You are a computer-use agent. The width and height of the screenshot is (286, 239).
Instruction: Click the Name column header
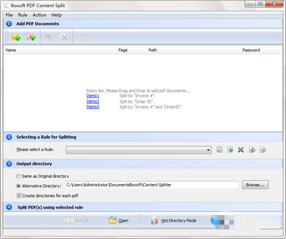[60, 50]
